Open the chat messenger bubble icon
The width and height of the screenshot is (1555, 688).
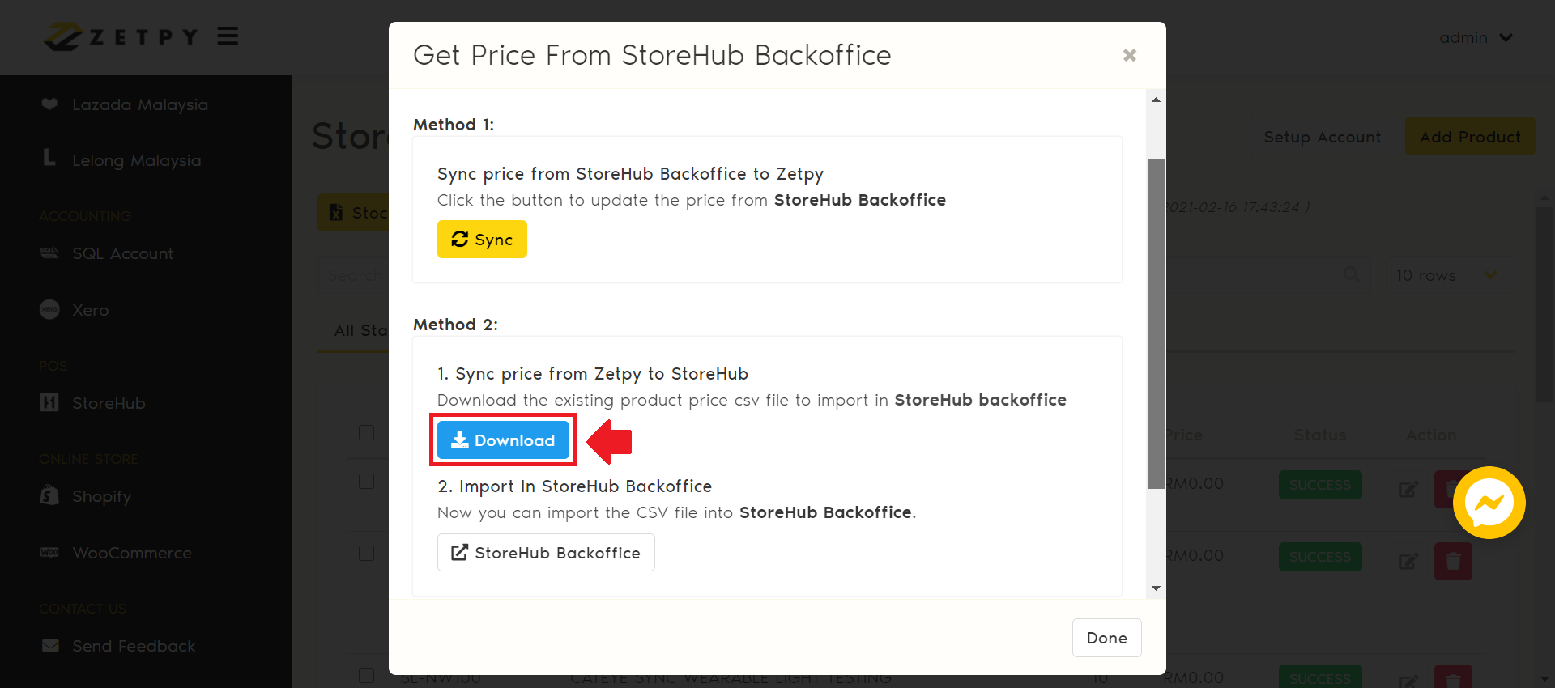1489,503
